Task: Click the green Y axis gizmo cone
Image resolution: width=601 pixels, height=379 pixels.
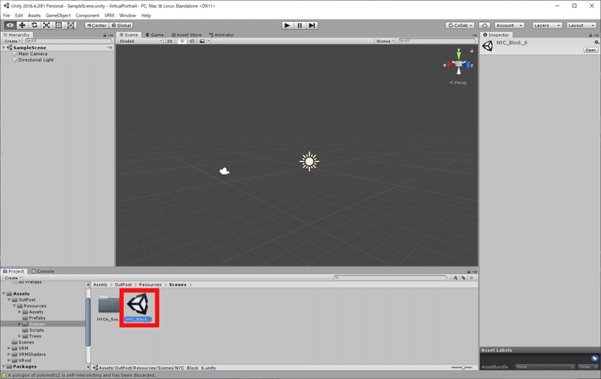Action: [458, 54]
